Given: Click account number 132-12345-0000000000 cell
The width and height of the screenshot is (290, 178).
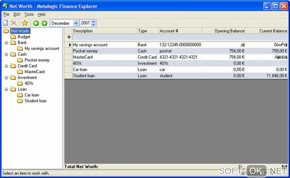Looking at the screenshot, I should tap(180, 45).
